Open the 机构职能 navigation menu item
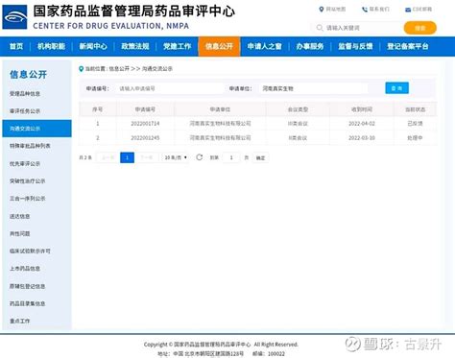This screenshot has width=455, height=358. point(51,46)
